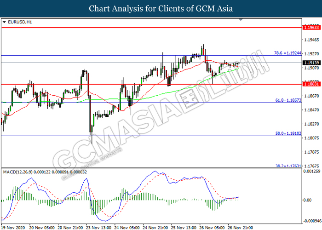
Task: Click the 19 Nov 2020 date marker
Action: click(x=13, y=227)
